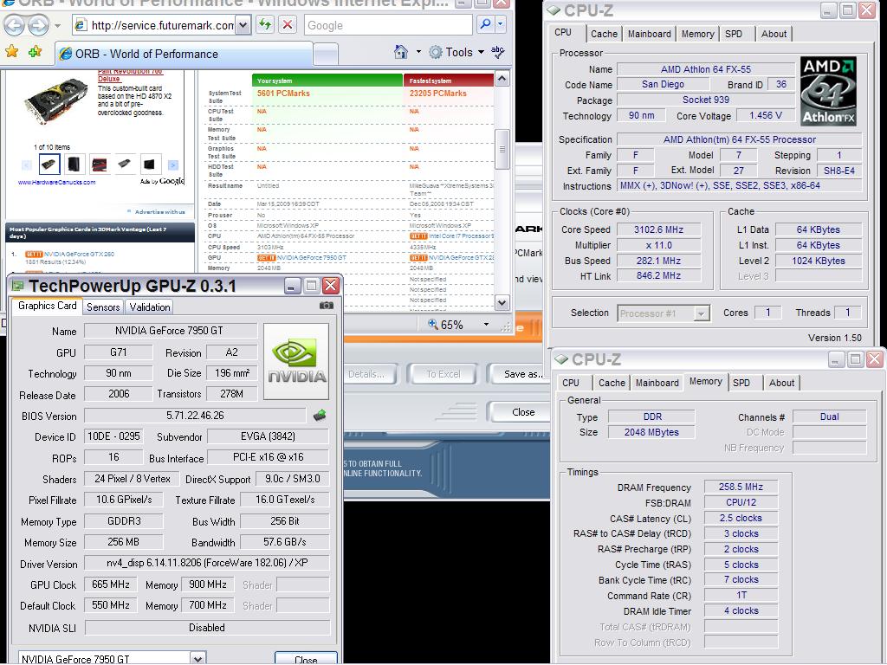Take GPU-Z screenshot with camera icon
The image size is (887, 665).
pos(327,306)
